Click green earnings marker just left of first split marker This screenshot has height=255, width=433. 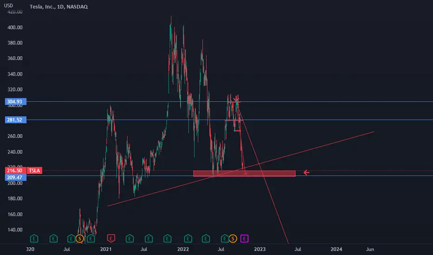click(x=71, y=238)
